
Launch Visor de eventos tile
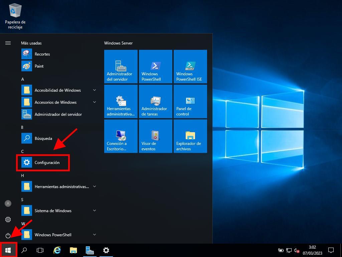click(x=156, y=136)
